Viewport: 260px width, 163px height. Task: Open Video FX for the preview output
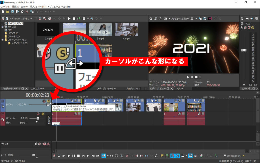[x=160, y=19]
